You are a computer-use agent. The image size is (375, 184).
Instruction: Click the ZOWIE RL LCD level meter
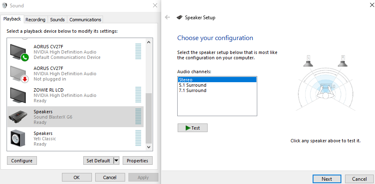[x=138, y=95]
